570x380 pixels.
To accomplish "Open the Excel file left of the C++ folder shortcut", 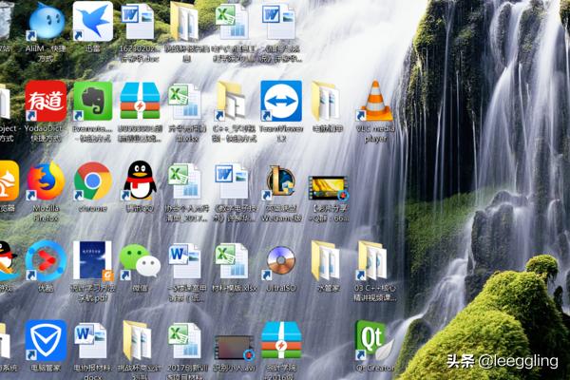I will point(184,102).
